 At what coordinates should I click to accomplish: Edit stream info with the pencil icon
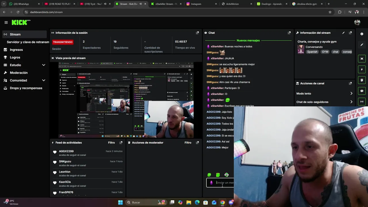tap(343, 33)
